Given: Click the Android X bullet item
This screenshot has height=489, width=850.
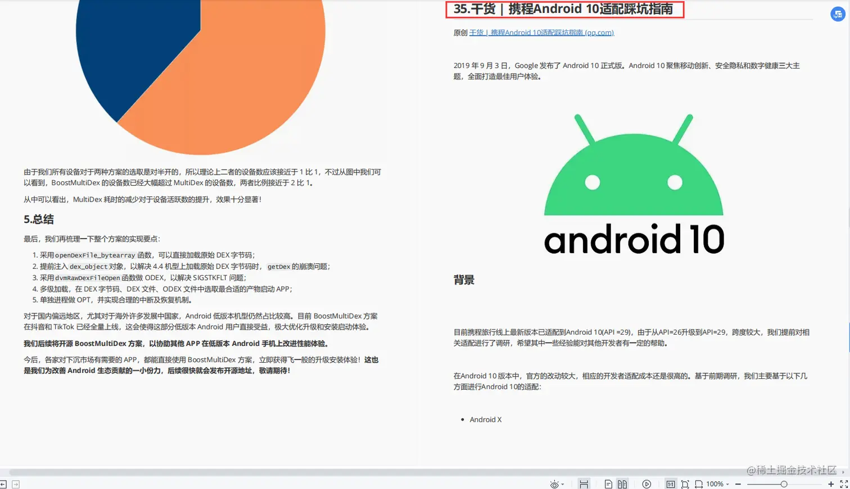Looking at the screenshot, I should pyautogui.click(x=486, y=419).
